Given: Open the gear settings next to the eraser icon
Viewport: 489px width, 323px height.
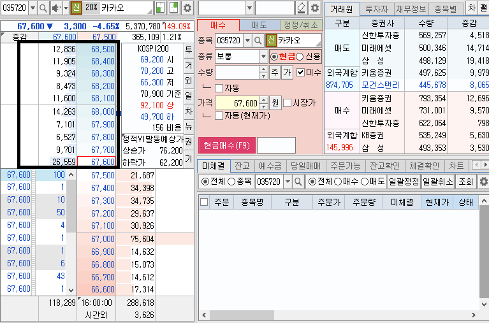Looking at the screenshot, I should coord(315,8).
